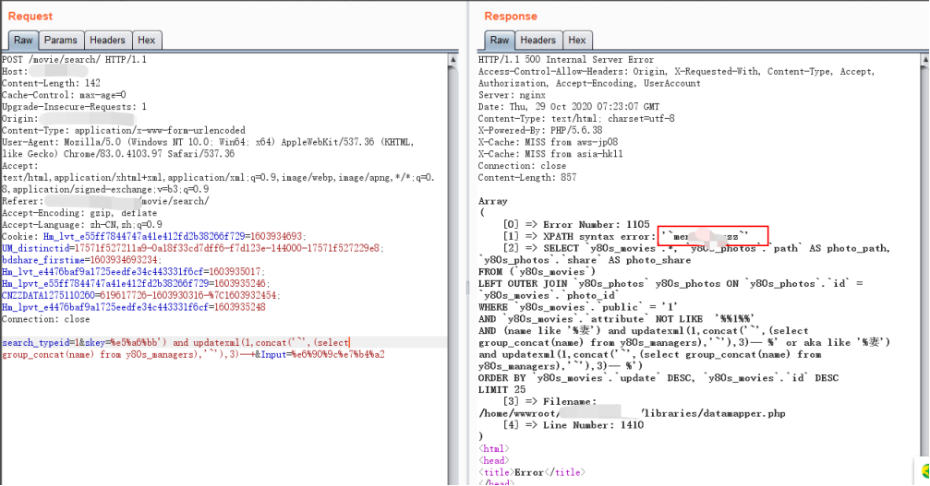
Task: Click the 'Line Number: 1410' line
Action: pyautogui.click(x=573, y=426)
